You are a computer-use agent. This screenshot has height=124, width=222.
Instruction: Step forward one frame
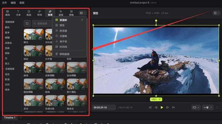pyautogui.click(x=168, y=107)
